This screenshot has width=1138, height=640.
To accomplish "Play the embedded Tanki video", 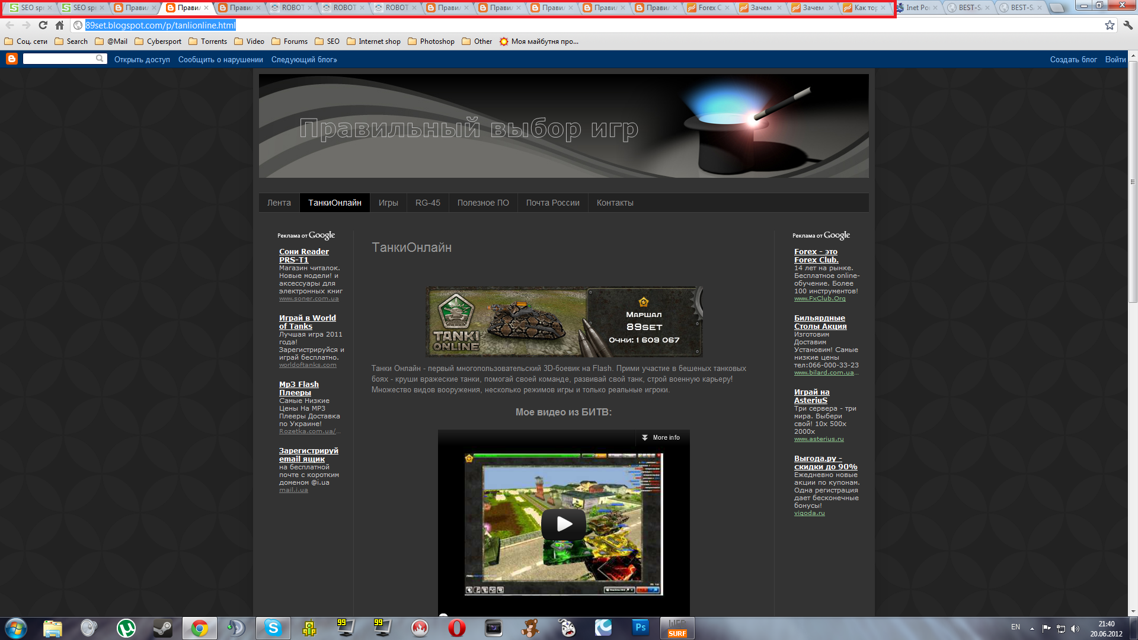I will (563, 524).
